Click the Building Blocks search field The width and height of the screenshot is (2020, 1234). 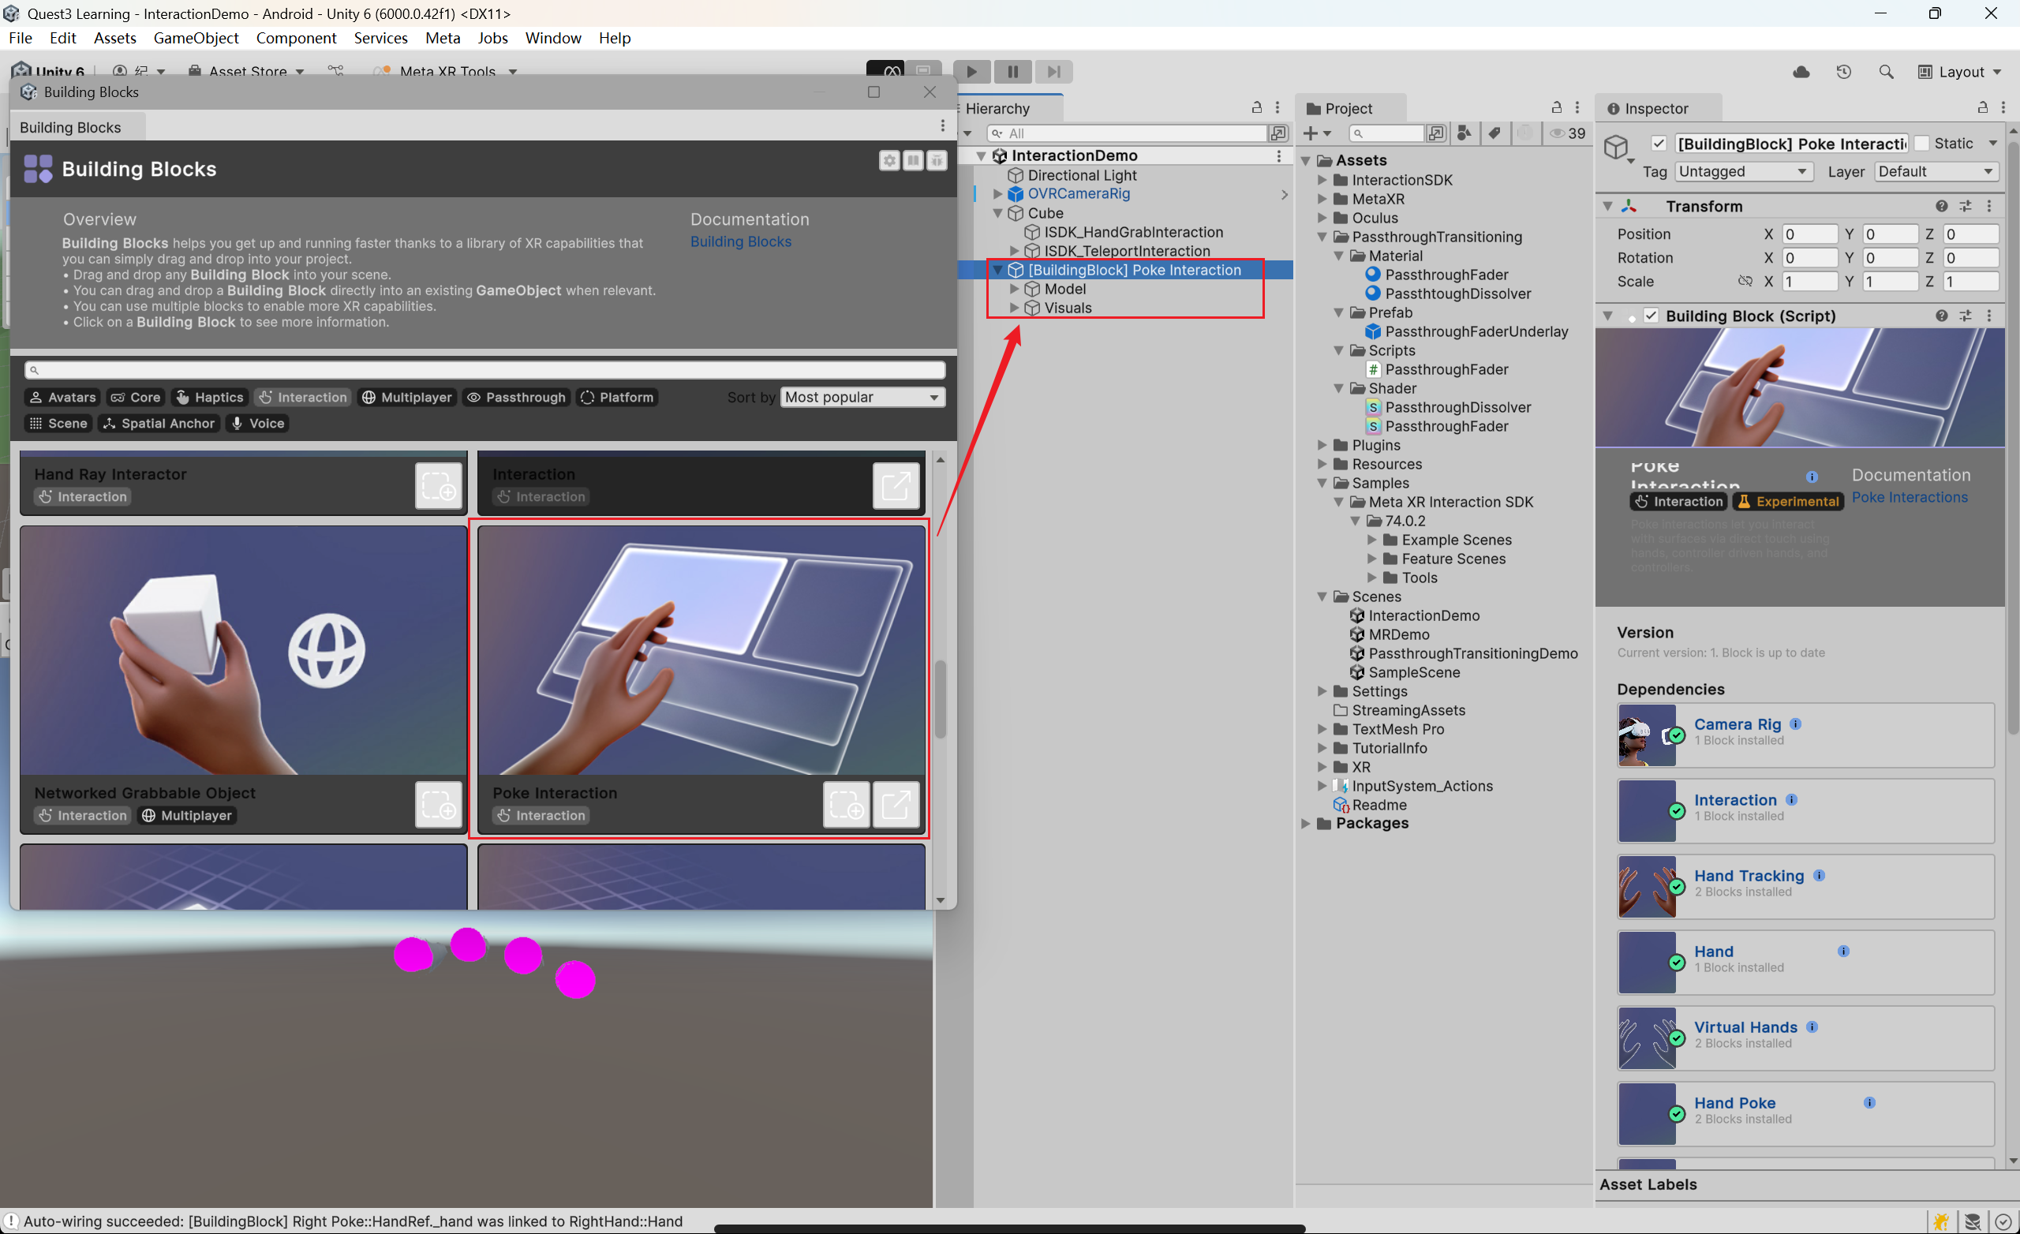tap(484, 371)
